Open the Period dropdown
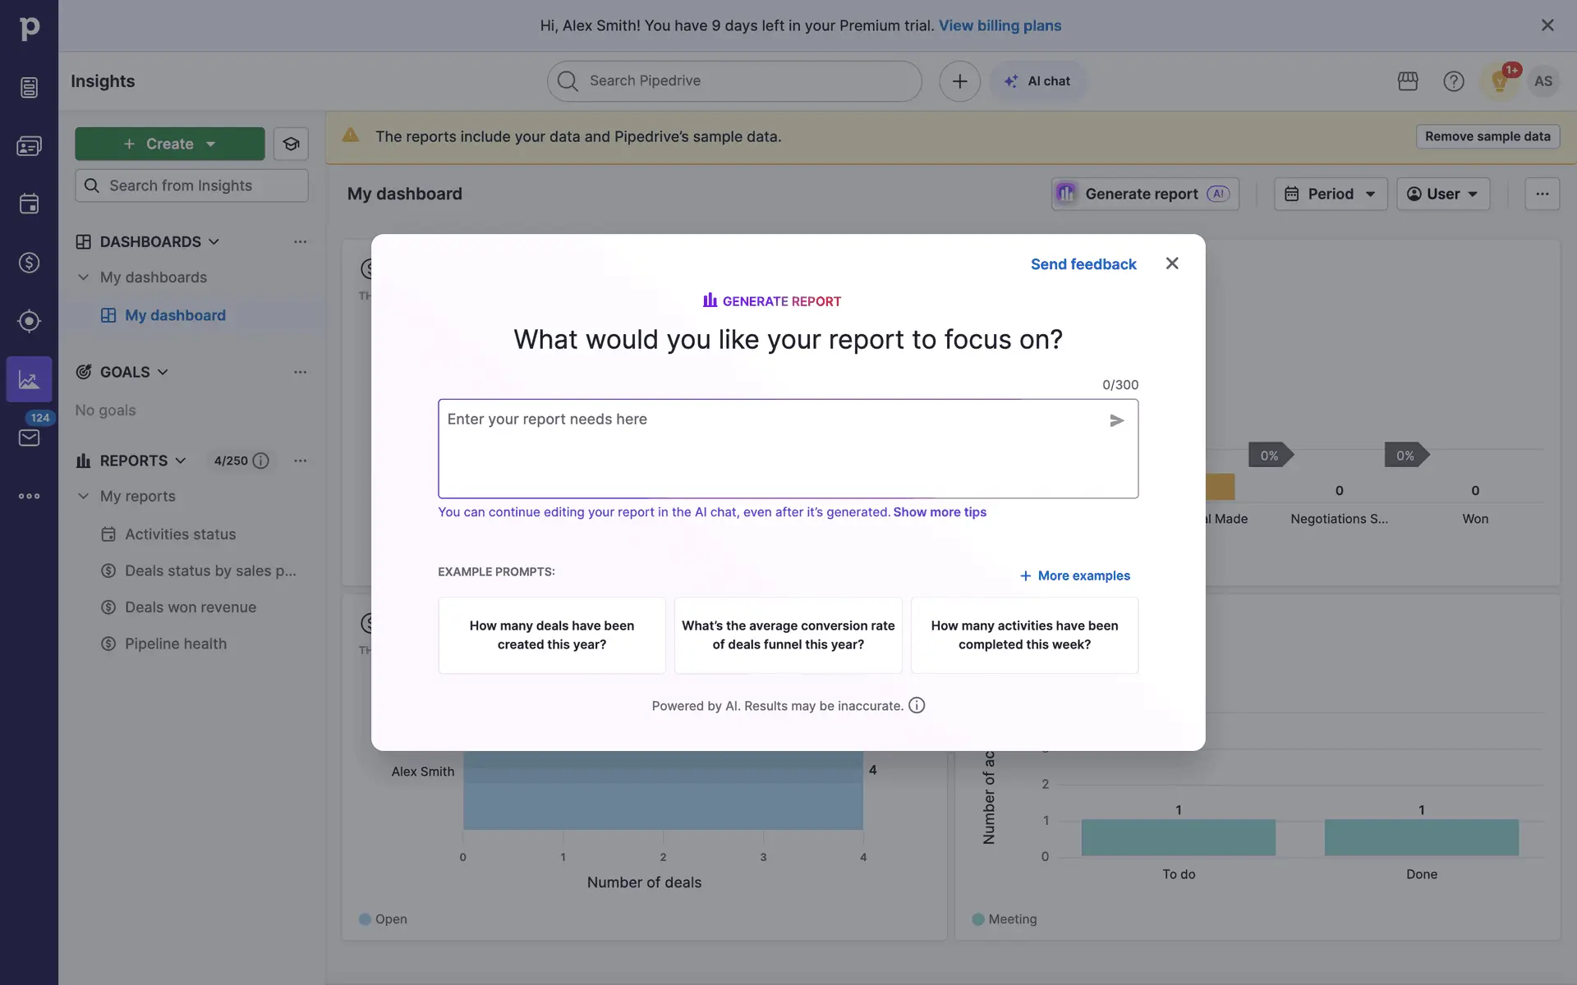 (x=1330, y=194)
